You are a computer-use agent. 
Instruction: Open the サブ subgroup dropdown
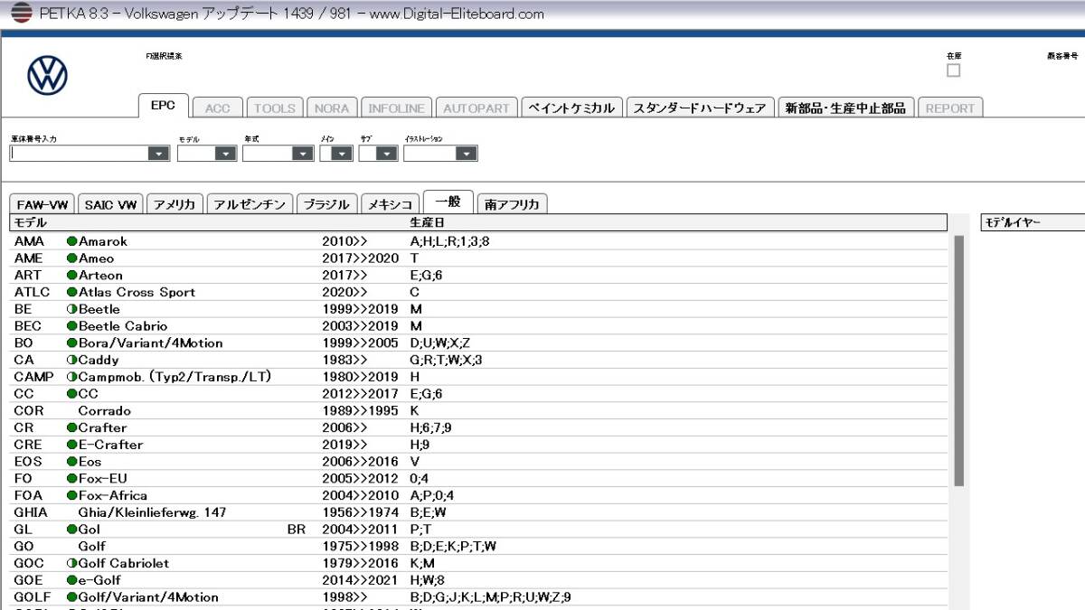click(x=387, y=155)
